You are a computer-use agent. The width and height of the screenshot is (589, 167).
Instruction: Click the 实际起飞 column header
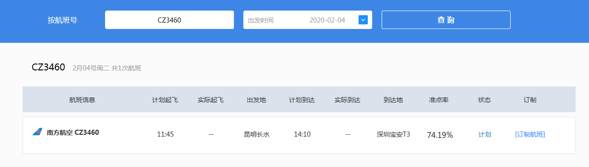pyautogui.click(x=211, y=100)
